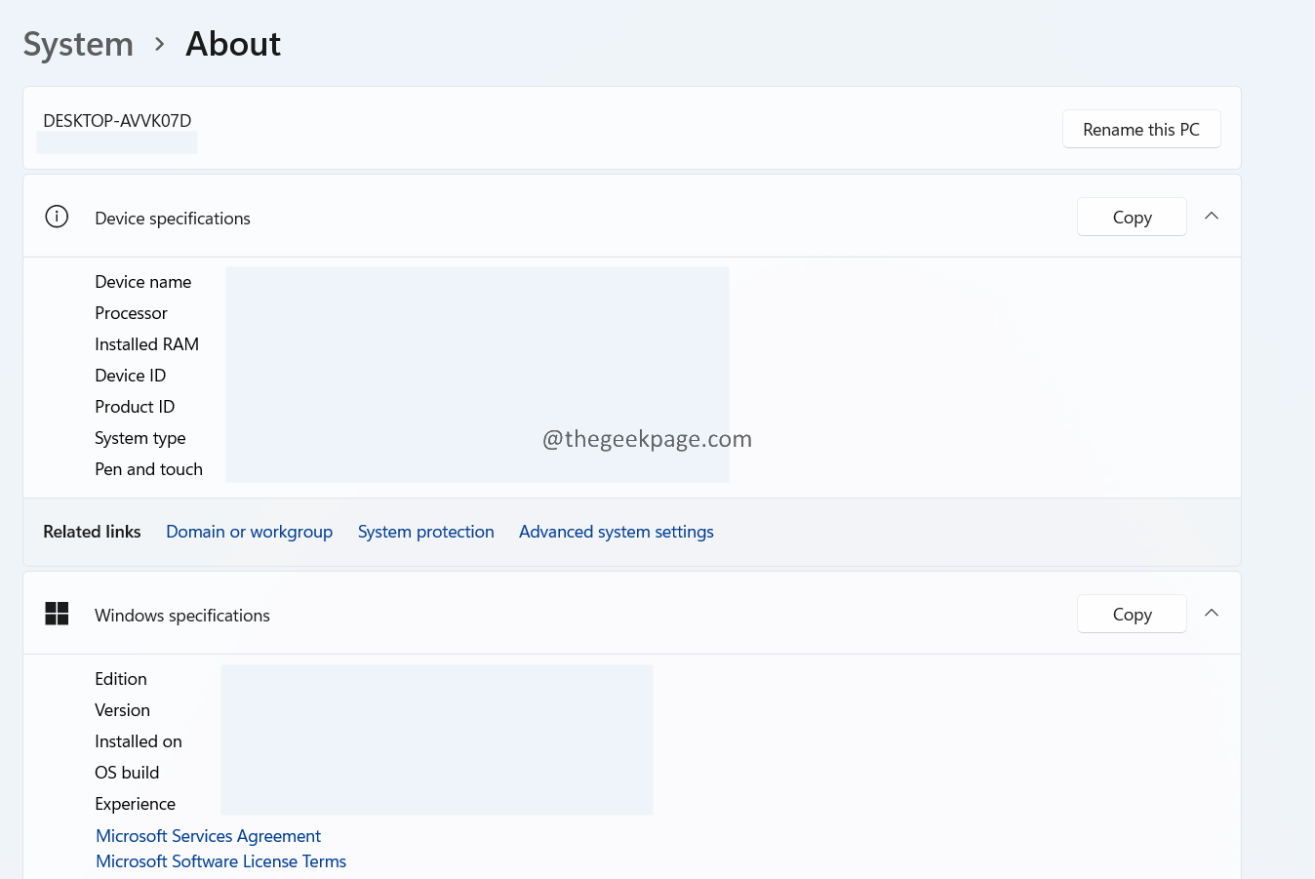Screen dimensions: 1315x879
Task: Open Advanced system settings
Action: tap(616, 532)
